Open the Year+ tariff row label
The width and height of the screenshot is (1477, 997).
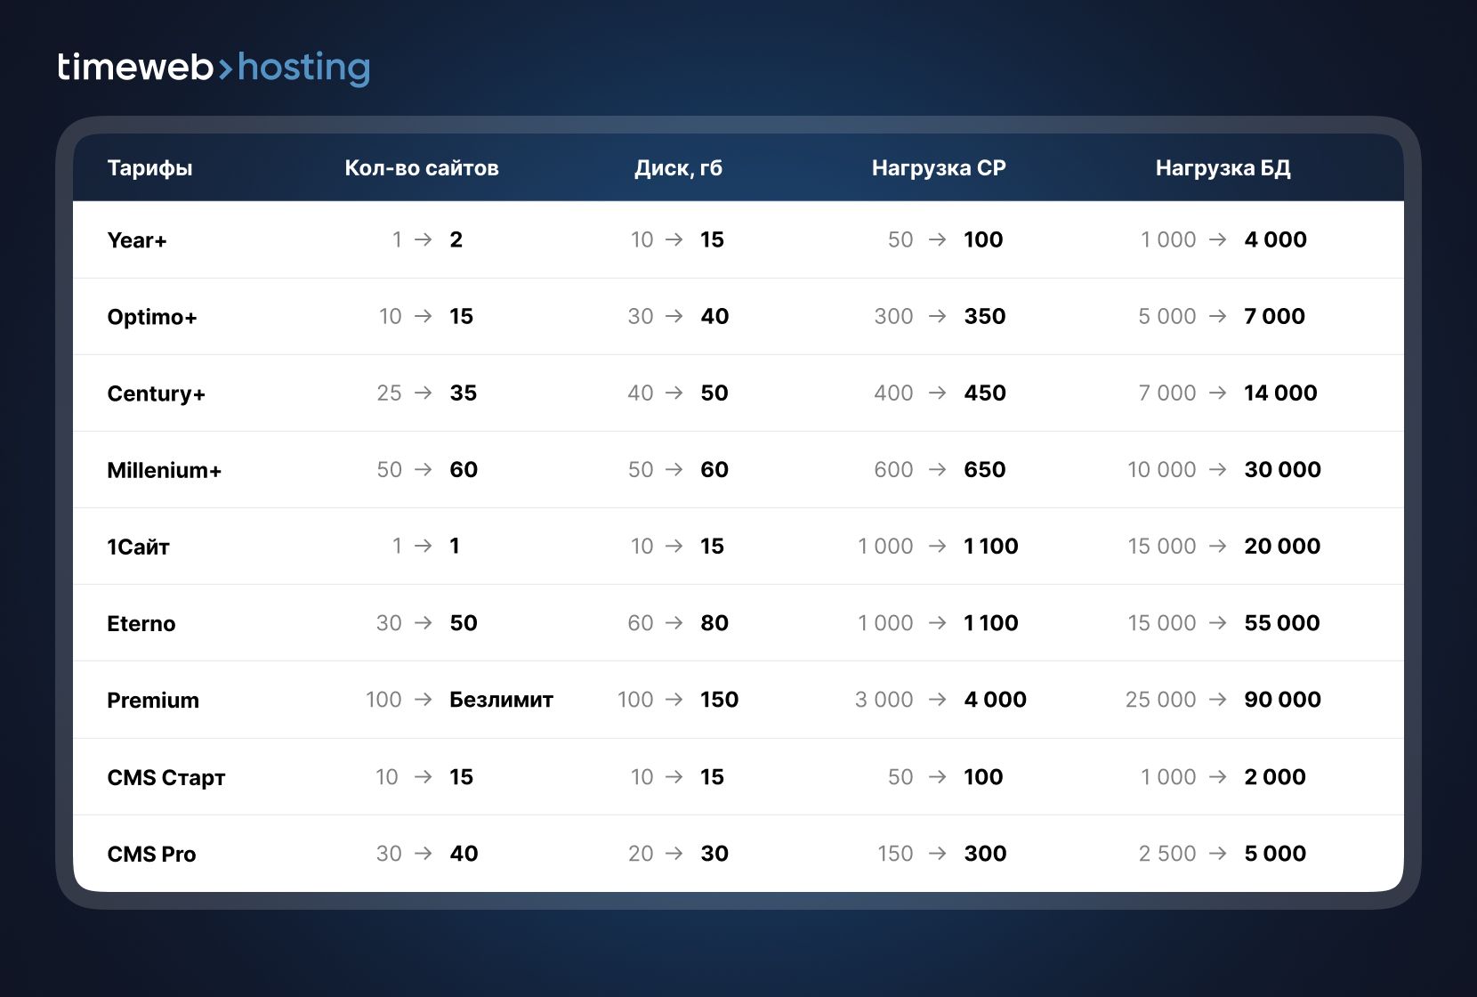[137, 240]
